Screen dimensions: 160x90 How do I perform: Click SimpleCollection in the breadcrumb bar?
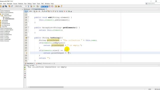click(x=30, y=63)
